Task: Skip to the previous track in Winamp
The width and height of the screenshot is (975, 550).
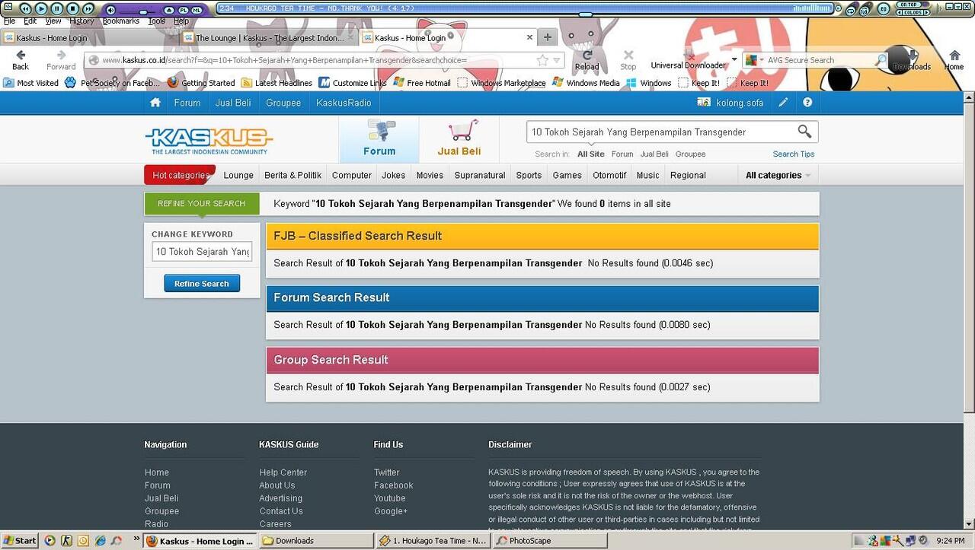Action: click(25, 9)
